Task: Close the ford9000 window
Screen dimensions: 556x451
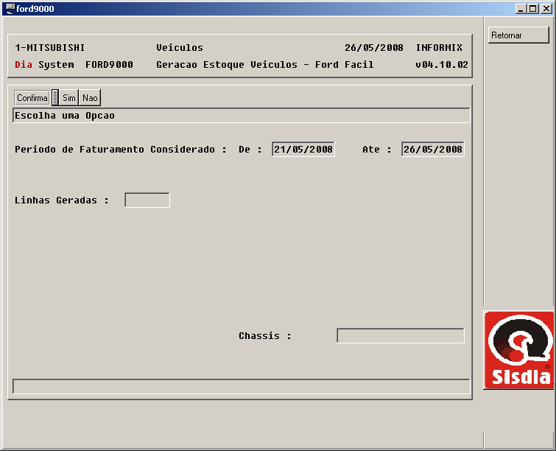Action: pos(546,9)
